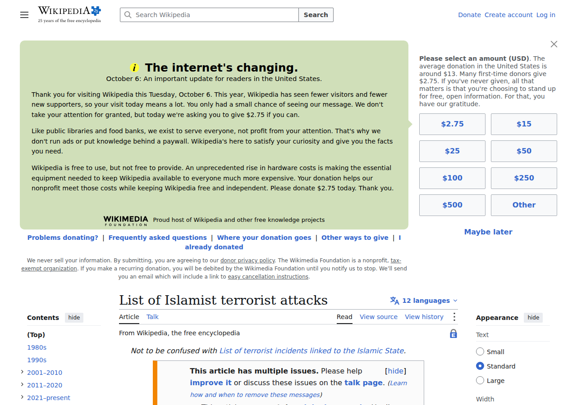Choose the $250 donation amount
The height and width of the screenshot is (405, 577).
coord(524,178)
